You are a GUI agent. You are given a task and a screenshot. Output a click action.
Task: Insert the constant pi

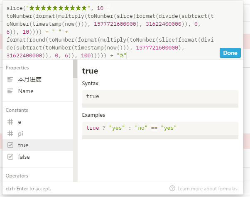pyautogui.click(x=38, y=133)
